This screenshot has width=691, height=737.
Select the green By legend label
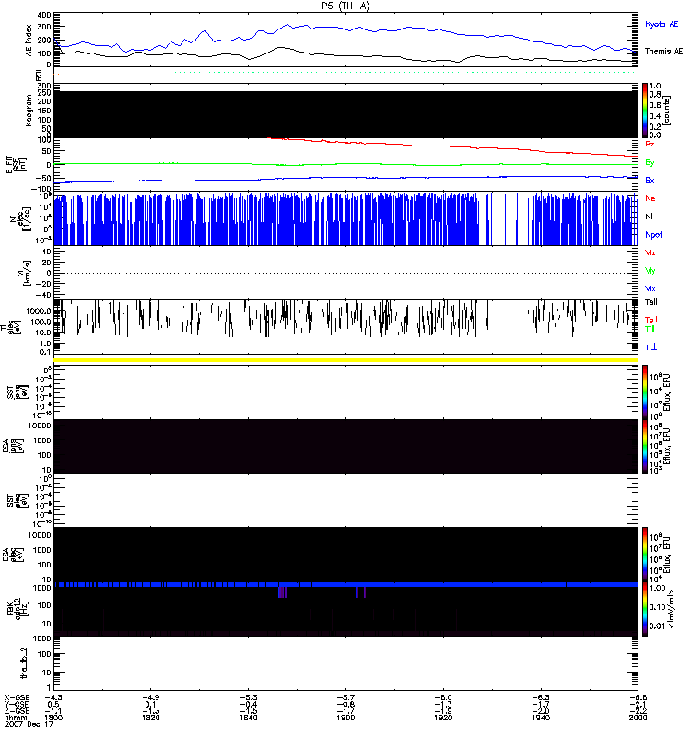(x=650, y=163)
